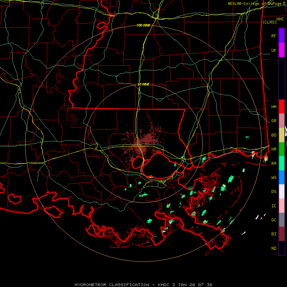Click the WS legend label
The image size is (287, 287).
(274, 178)
